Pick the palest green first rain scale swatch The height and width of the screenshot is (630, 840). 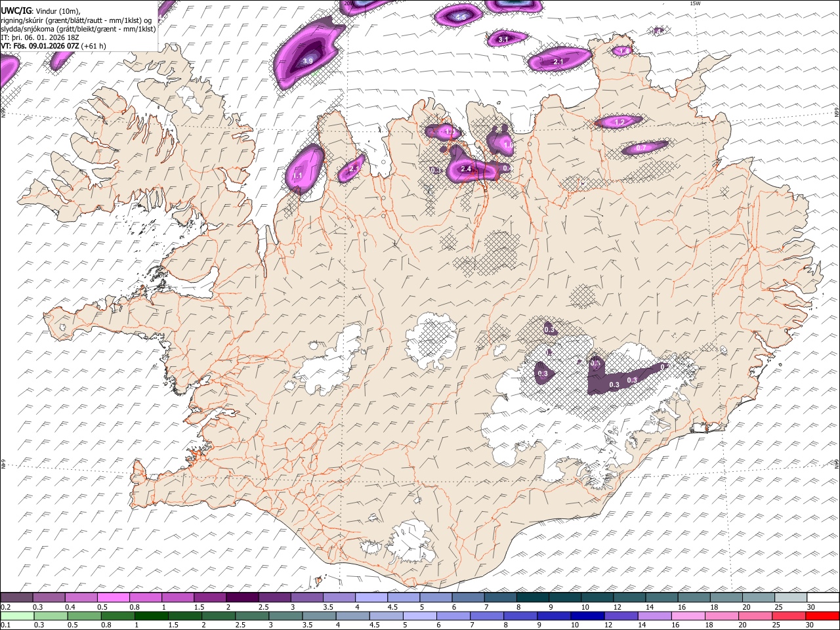[x=17, y=616]
